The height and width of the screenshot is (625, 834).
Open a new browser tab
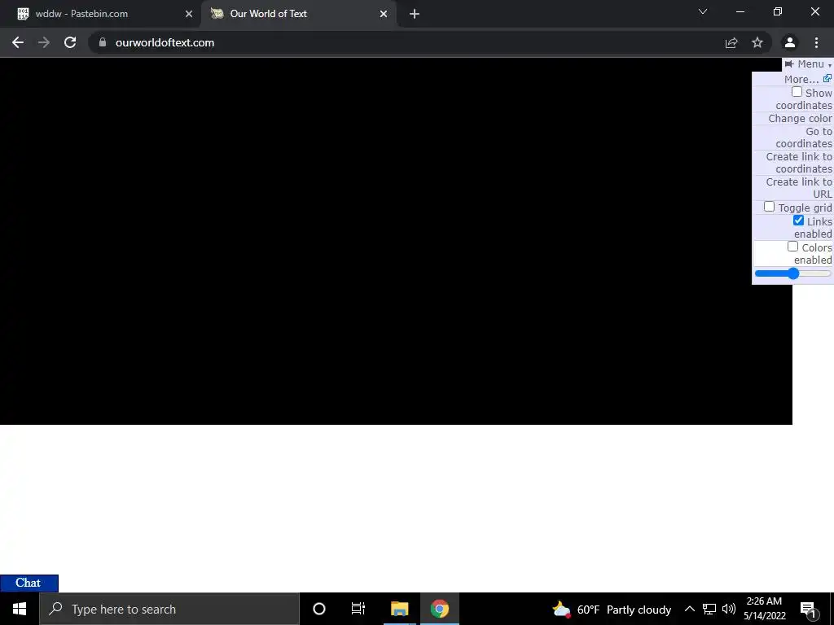(x=415, y=15)
